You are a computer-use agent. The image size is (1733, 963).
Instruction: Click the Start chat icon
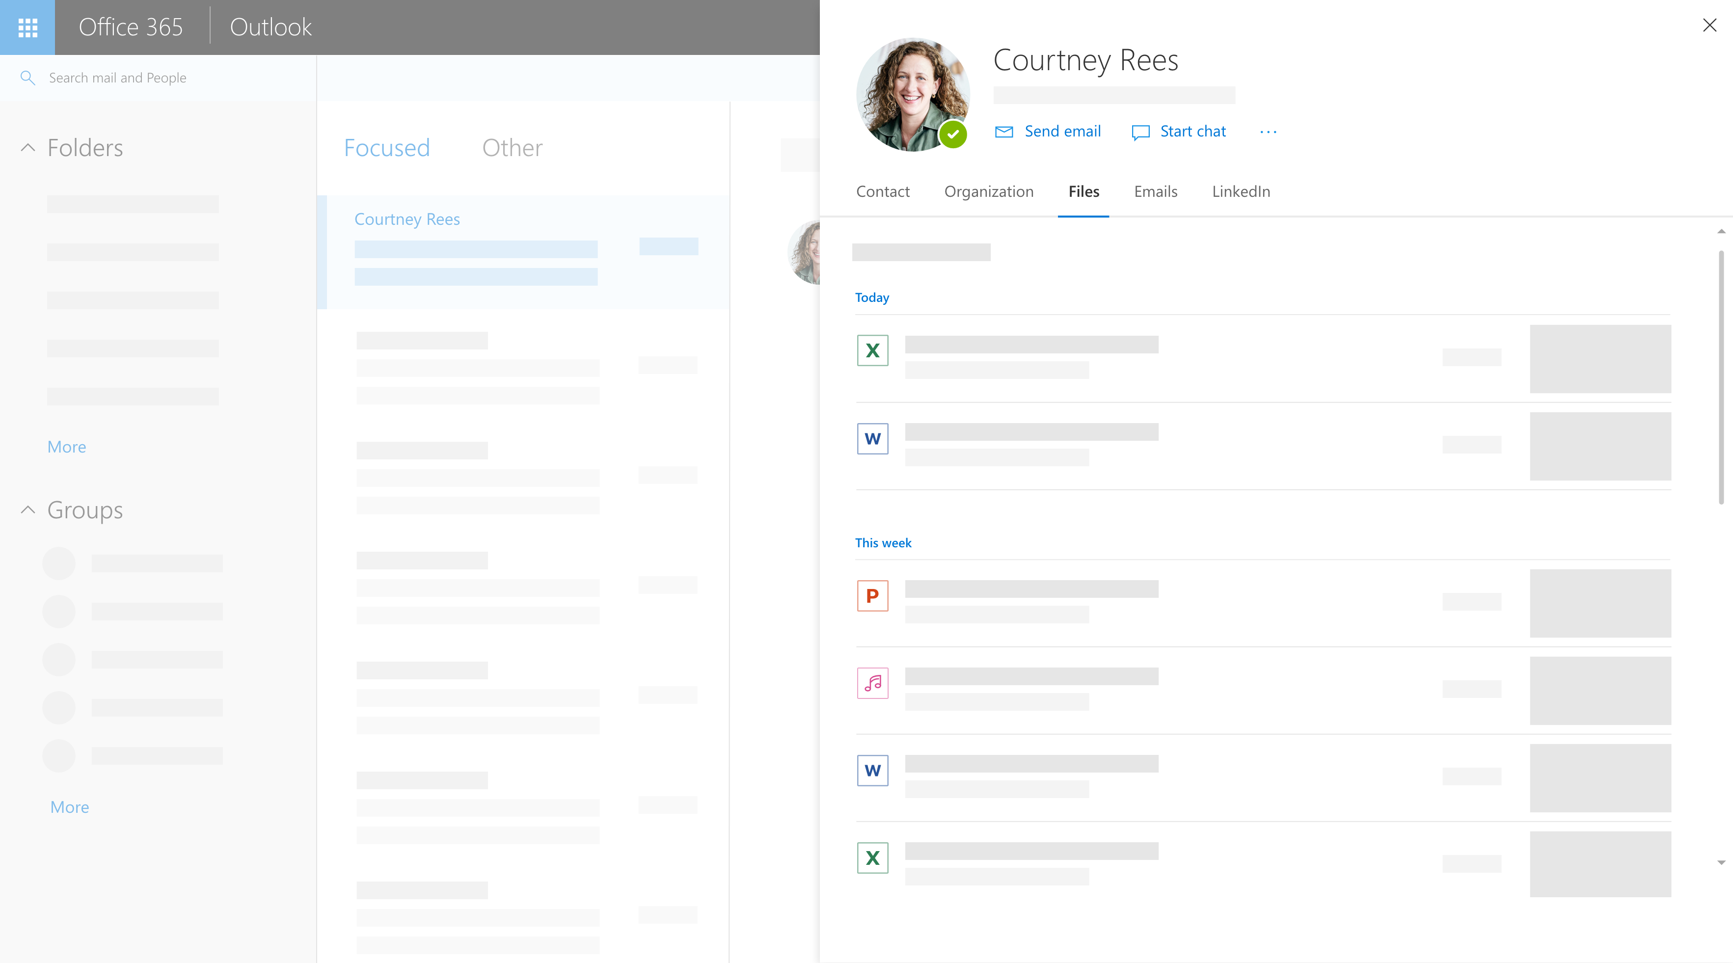1140,132
